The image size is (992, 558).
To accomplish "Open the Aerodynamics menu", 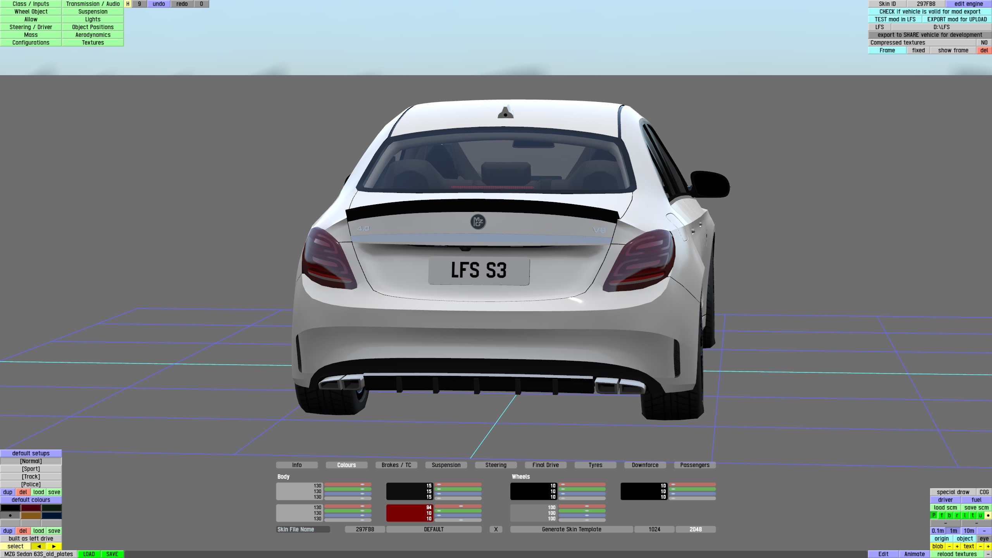I will pyautogui.click(x=93, y=35).
